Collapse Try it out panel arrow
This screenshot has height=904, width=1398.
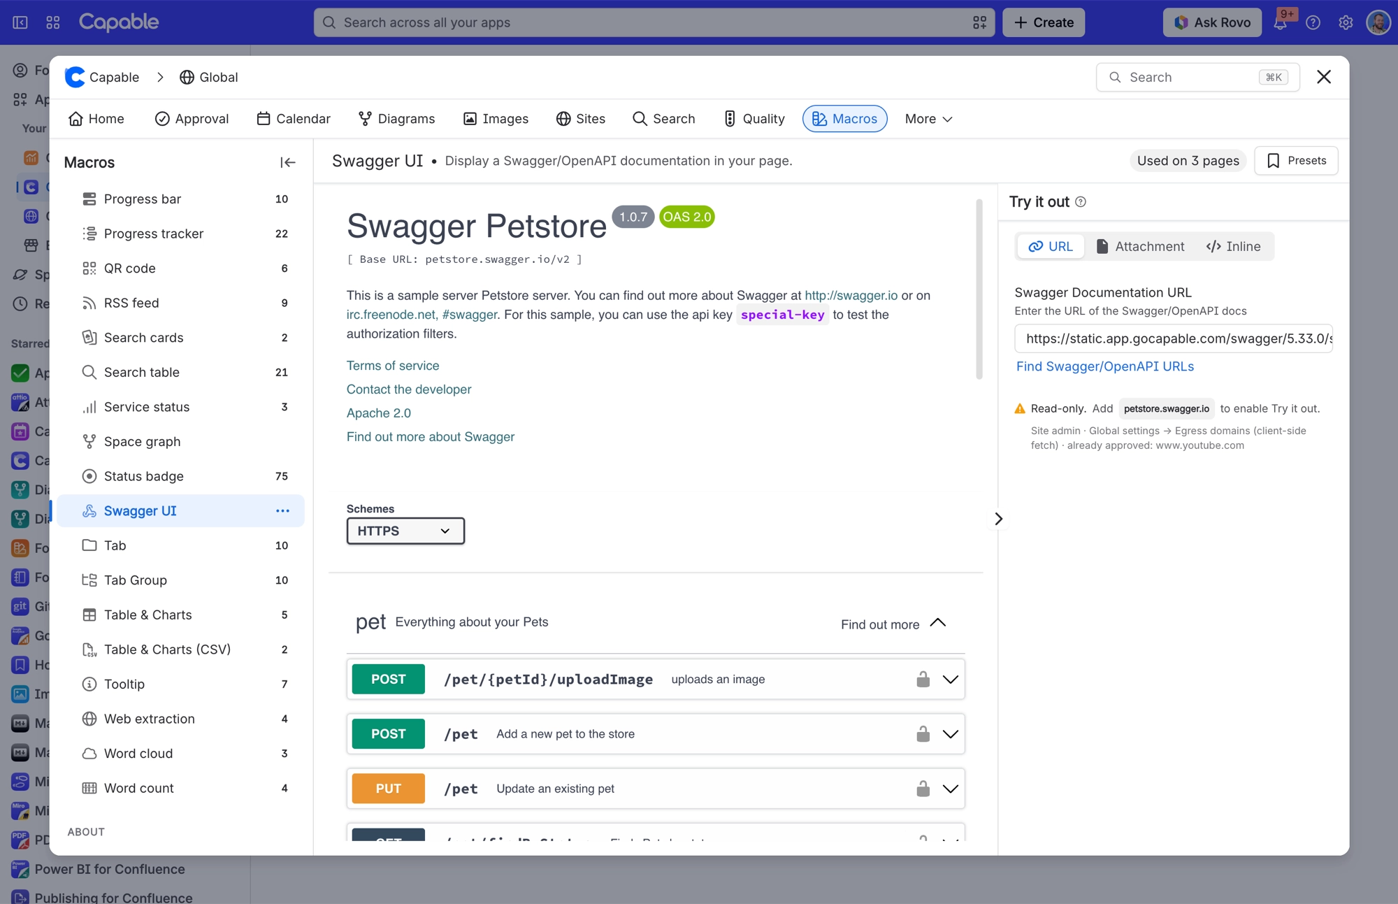click(998, 519)
